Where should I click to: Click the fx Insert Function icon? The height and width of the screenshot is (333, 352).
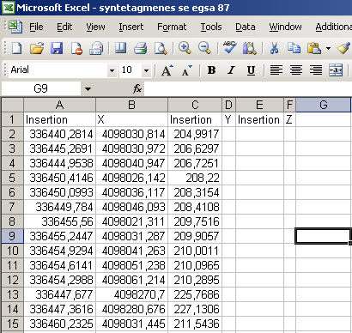137,88
